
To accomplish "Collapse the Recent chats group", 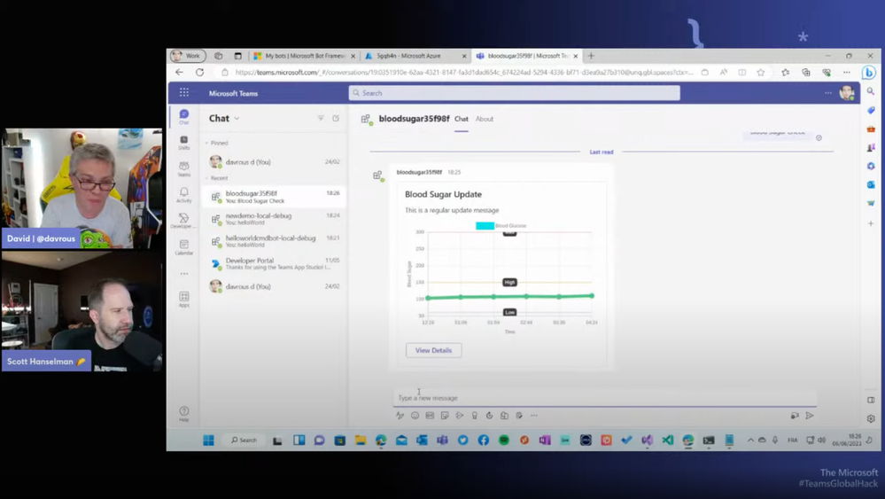I will (x=217, y=178).
